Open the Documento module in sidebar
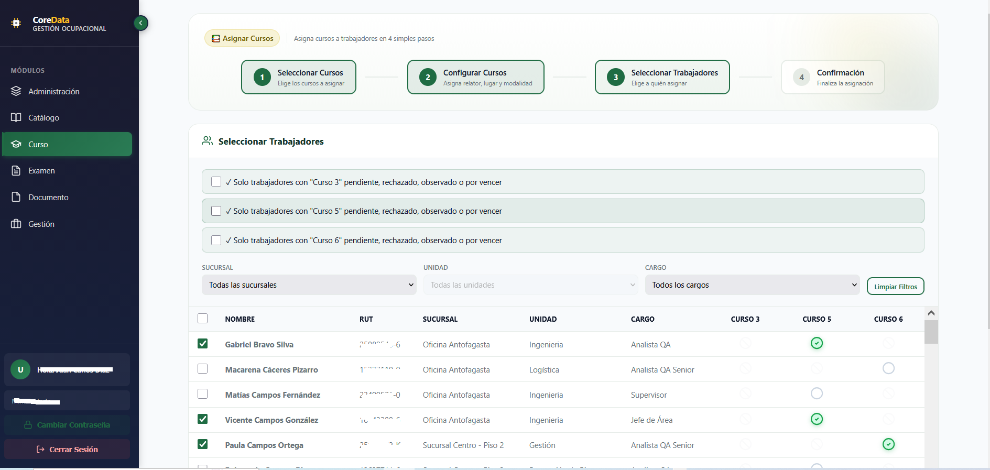This screenshot has width=990, height=470. [x=48, y=198]
